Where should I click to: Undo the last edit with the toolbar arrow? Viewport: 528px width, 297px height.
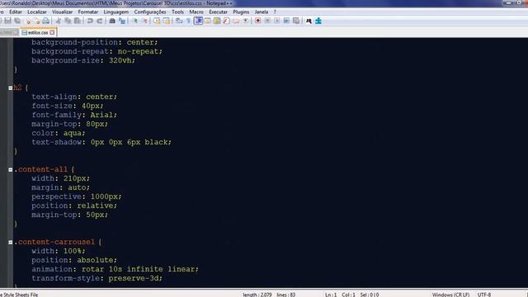click(90, 21)
